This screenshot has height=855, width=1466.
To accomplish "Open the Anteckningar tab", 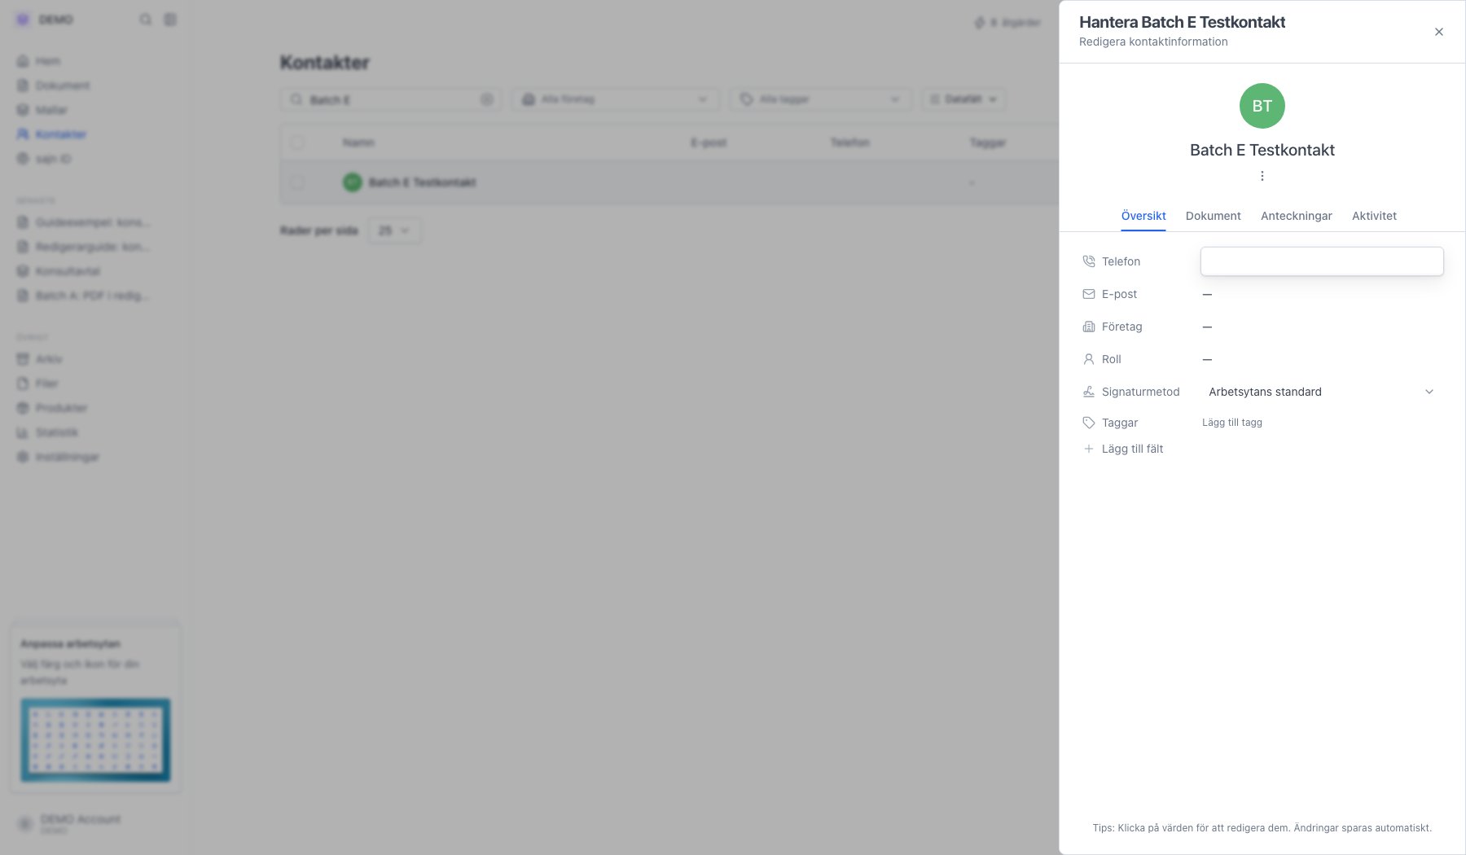I will (1296, 216).
